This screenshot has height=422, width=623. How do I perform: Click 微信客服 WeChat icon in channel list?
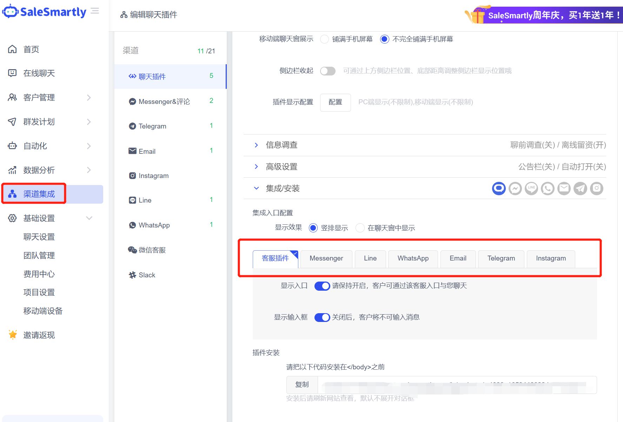click(x=132, y=250)
